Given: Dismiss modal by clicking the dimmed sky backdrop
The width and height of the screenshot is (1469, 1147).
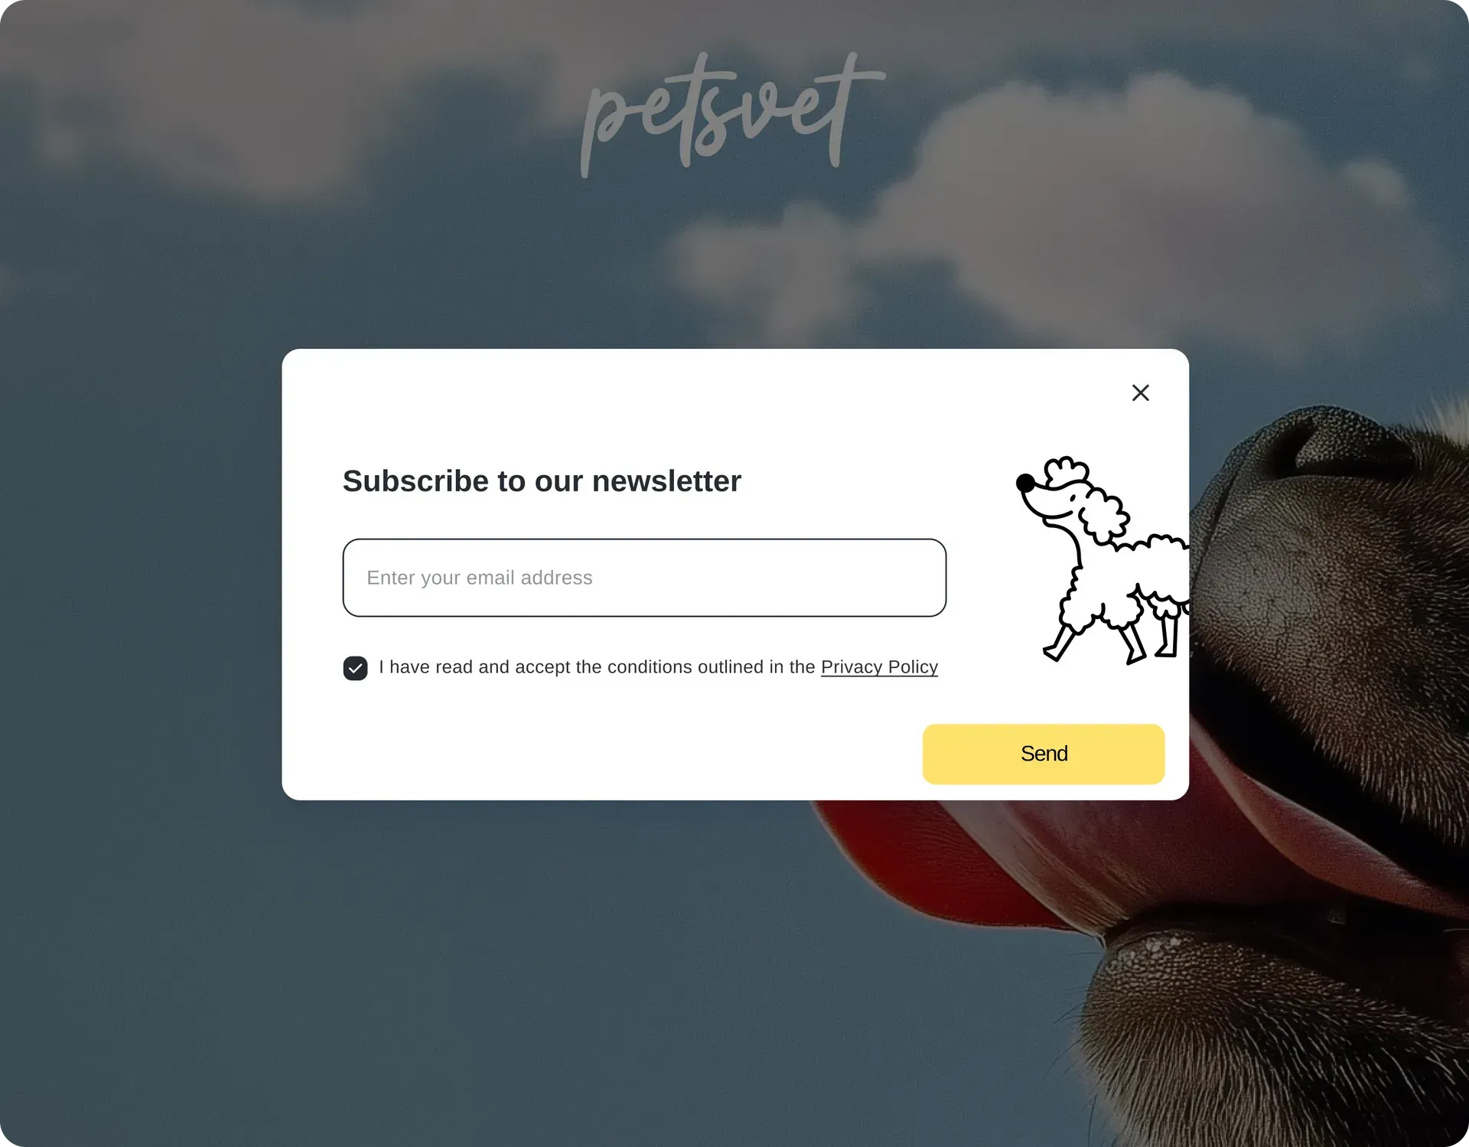Looking at the screenshot, I should point(138,612).
